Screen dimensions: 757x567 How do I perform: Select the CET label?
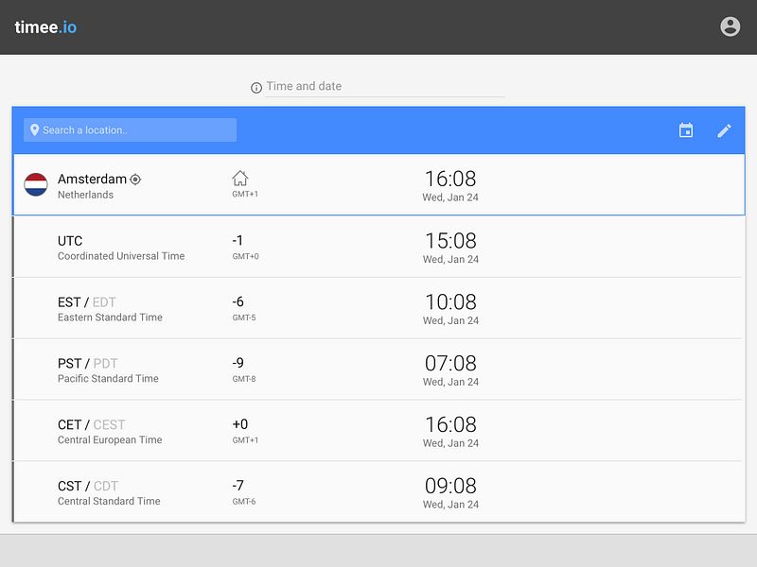[69, 424]
